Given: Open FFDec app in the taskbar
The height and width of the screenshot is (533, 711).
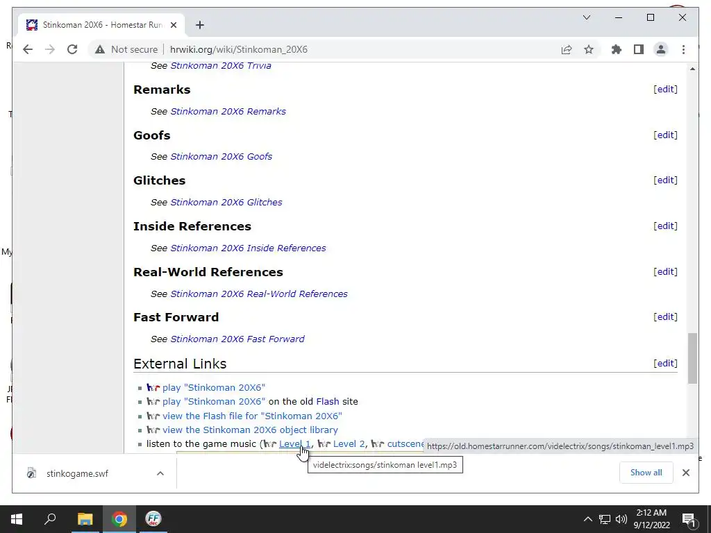Looking at the screenshot, I should (x=153, y=519).
